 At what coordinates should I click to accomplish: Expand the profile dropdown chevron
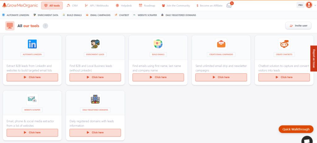click(315, 6)
